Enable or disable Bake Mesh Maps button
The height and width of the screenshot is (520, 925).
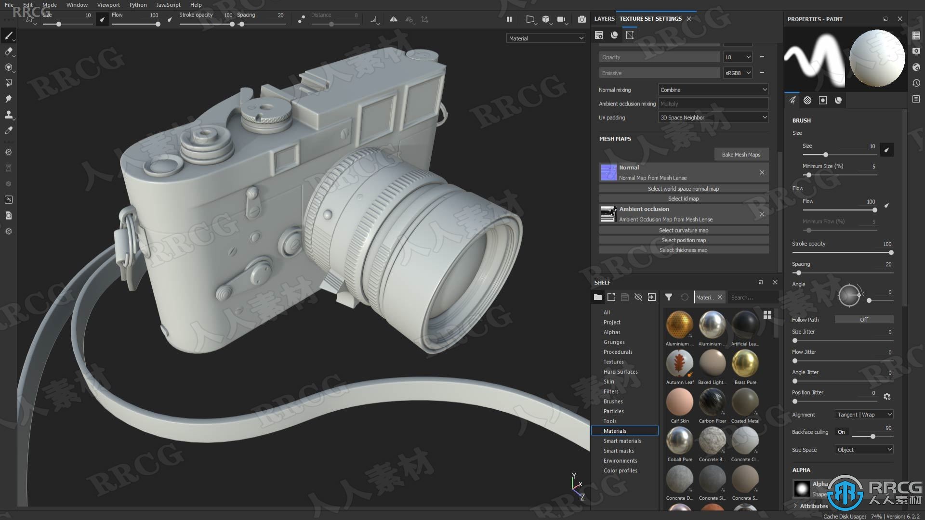pos(740,154)
